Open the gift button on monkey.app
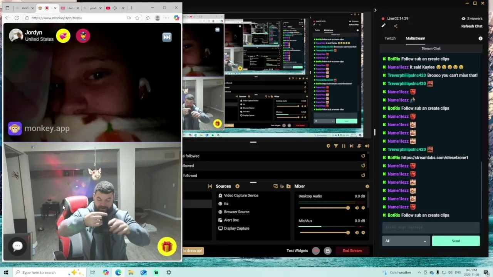 click(x=167, y=247)
